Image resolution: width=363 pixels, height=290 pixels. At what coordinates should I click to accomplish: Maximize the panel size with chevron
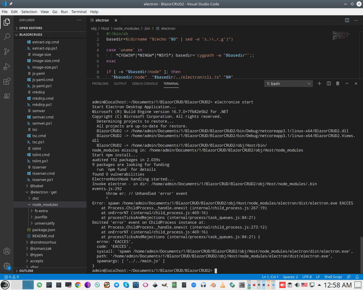click(x=347, y=84)
